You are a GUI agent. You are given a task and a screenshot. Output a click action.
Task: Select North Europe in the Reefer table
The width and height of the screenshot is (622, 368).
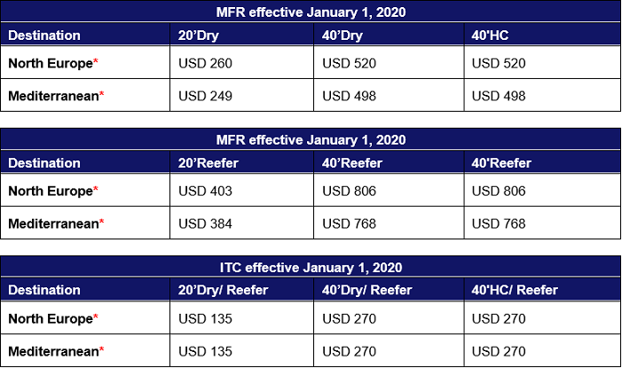(x=52, y=192)
